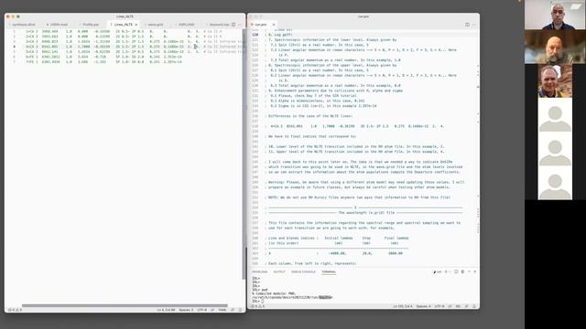Open the ASPLUND tab in left editor

coord(186,25)
